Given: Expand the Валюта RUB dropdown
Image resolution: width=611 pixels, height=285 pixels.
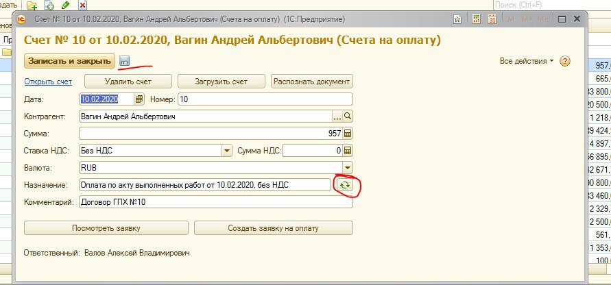Looking at the screenshot, I should 347,168.
